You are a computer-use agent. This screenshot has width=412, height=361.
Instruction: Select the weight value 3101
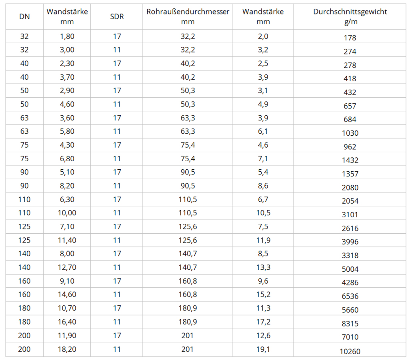350,215
